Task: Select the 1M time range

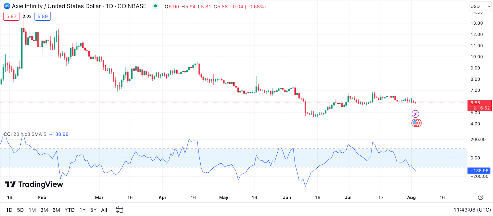Action: (32, 210)
